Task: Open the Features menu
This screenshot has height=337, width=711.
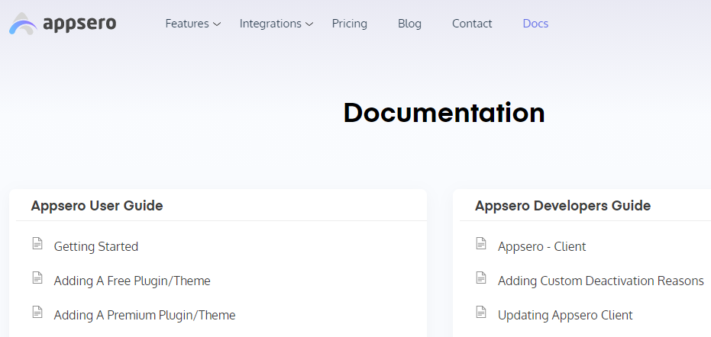Action: pyautogui.click(x=187, y=24)
